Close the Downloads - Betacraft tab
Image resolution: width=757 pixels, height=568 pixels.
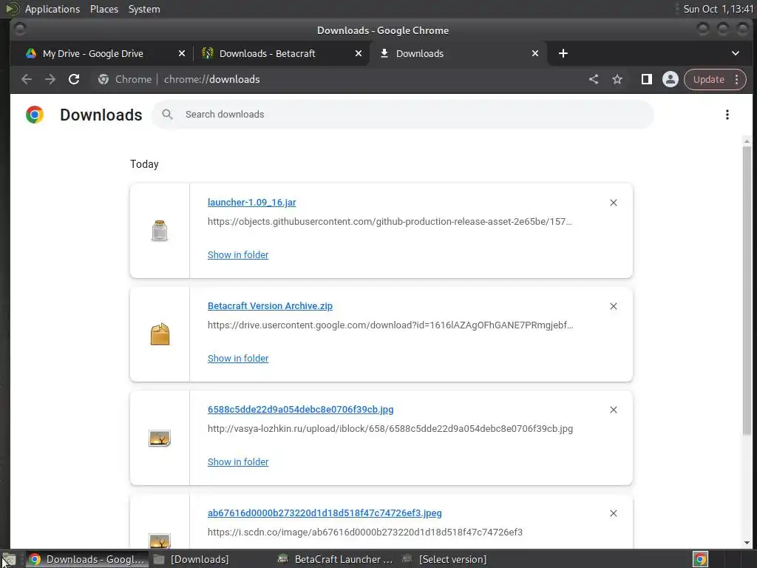[359, 53]
